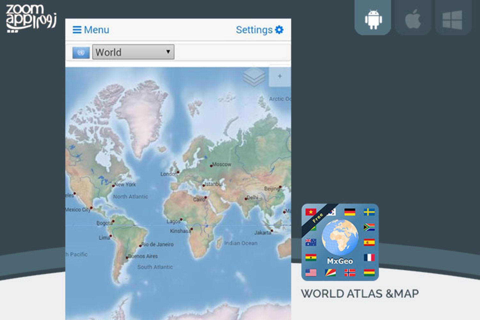Image resolution: width=480 pixels, height=320 pixels.
Task: Click the Germany flag in the MxGeo icon
Action: [349, 212]
